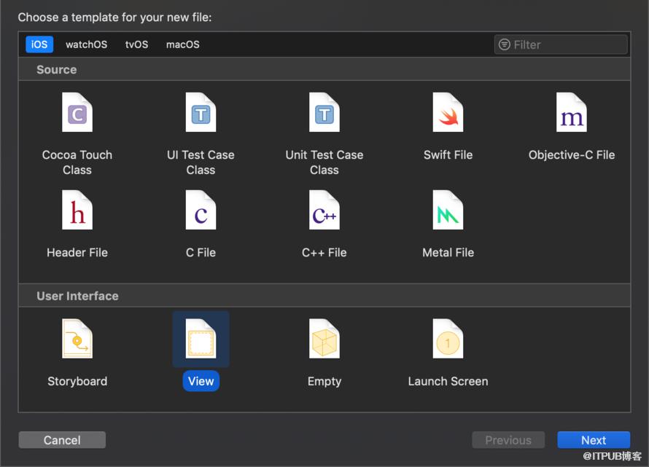Image resolution: width=649 pixels, height=467 pixels.
Task: Choose the Storyboard template icon
Action: 77,338
